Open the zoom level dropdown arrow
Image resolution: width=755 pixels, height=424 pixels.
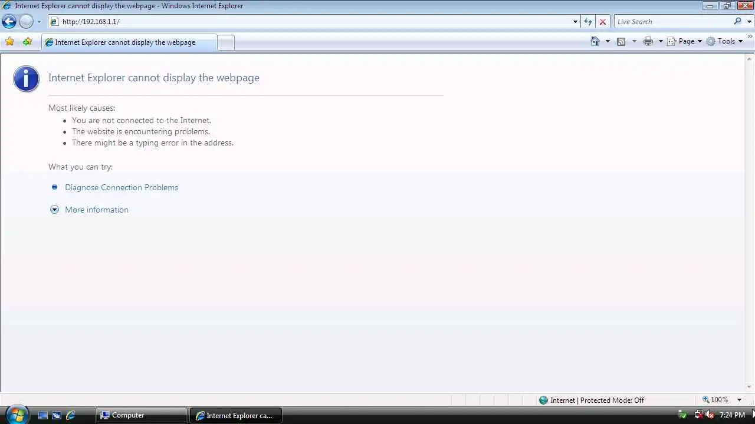pos(739,400)
